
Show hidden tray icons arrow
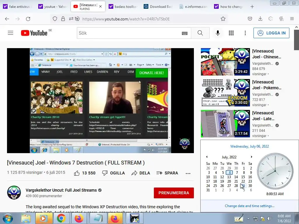point(248,218)
